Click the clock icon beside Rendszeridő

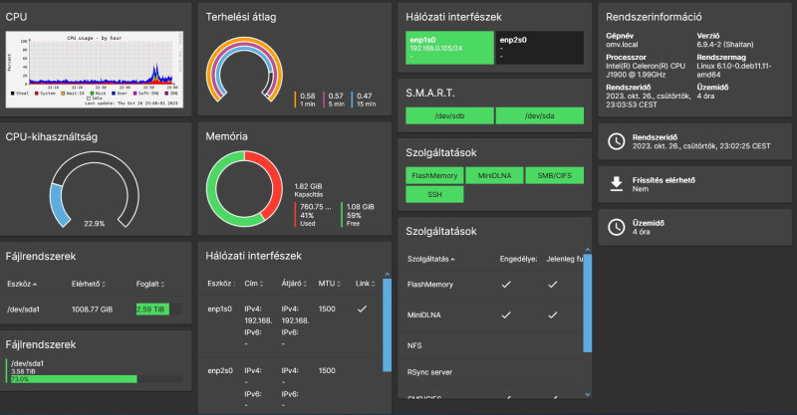(x=616, y=141)
